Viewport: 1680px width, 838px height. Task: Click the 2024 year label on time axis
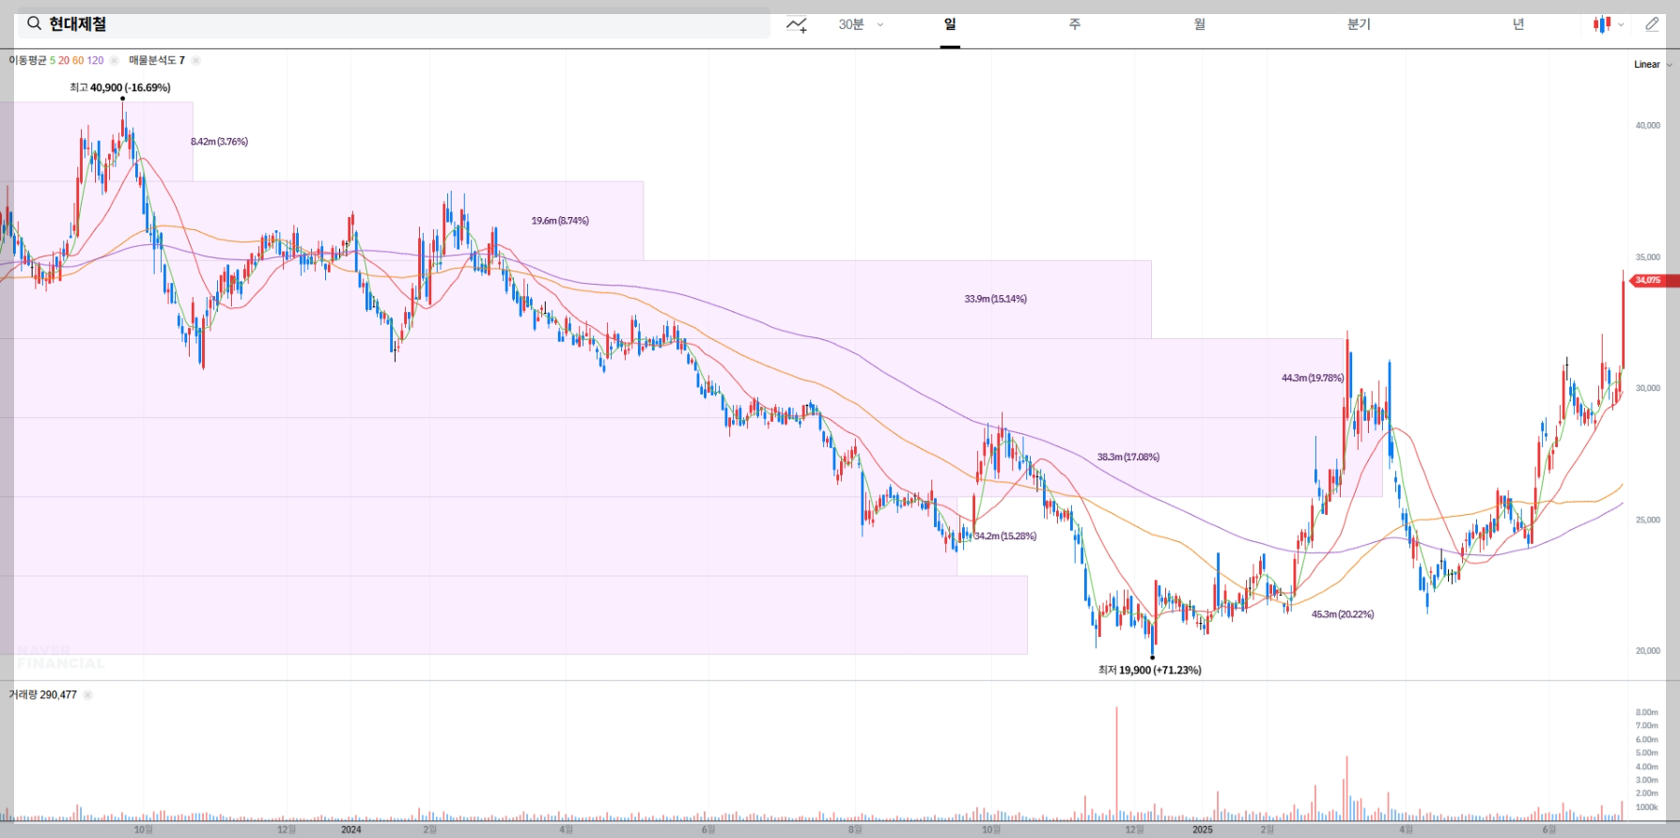350,830
